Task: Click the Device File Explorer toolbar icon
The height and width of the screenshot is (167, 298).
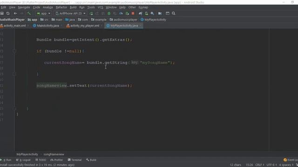Action: (x=168, y=13)
